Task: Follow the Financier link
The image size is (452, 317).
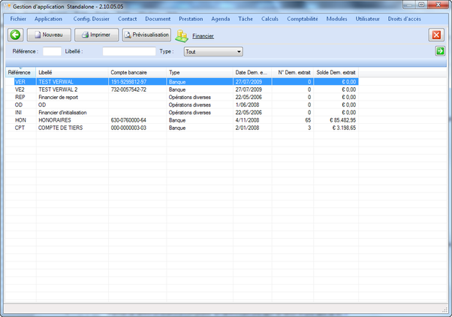Action: (x=203, y=35)
